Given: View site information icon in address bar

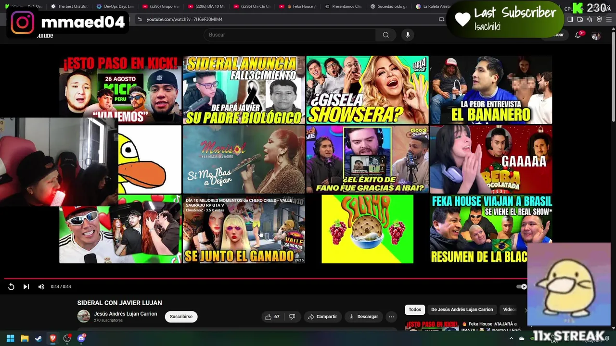Looking at the screenshot, I should (x=140, y=19).
